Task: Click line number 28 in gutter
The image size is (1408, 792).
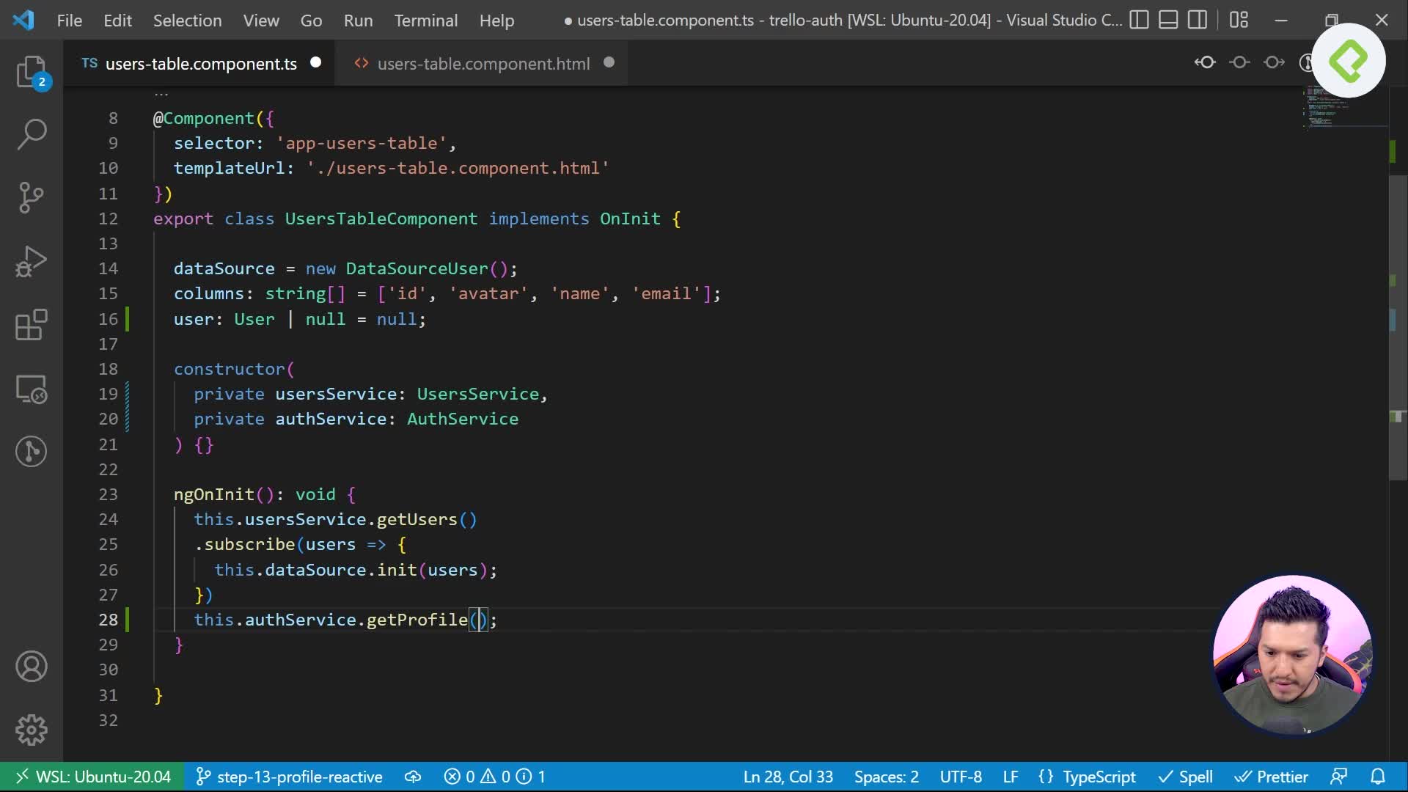Action: tap(108, 620)
